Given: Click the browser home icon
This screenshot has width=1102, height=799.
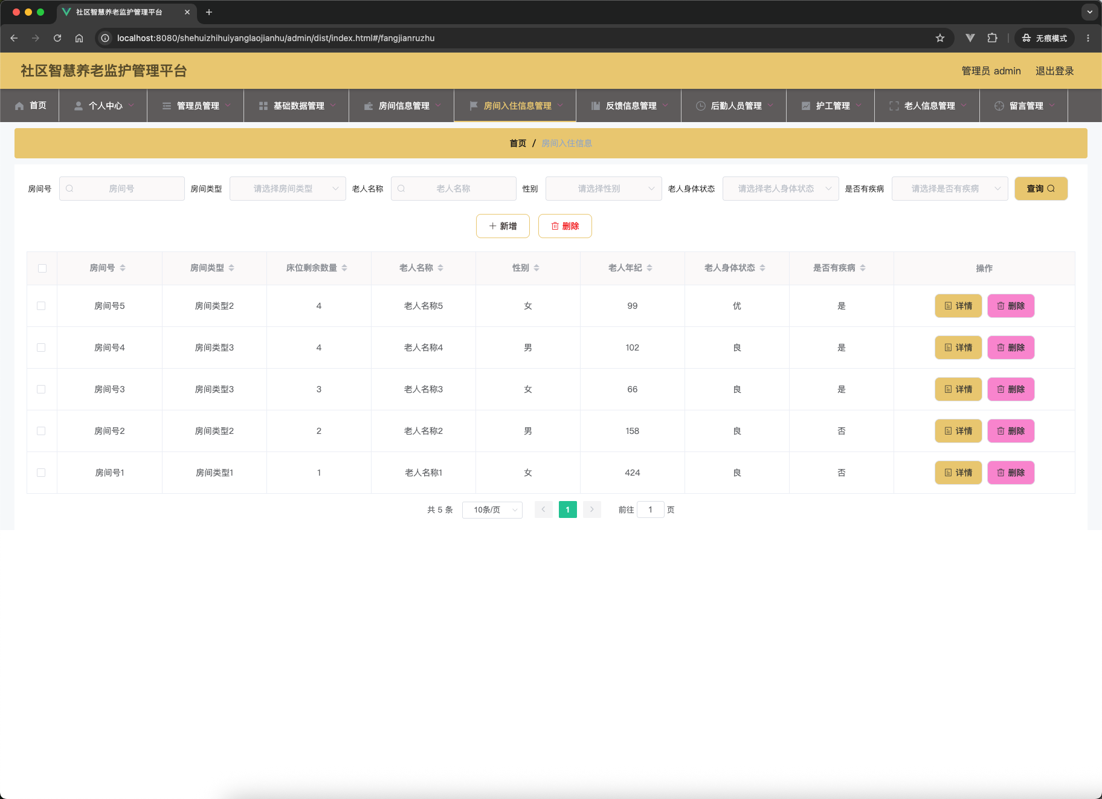Looking at the screenshot, I should click(x=79, y=38).
